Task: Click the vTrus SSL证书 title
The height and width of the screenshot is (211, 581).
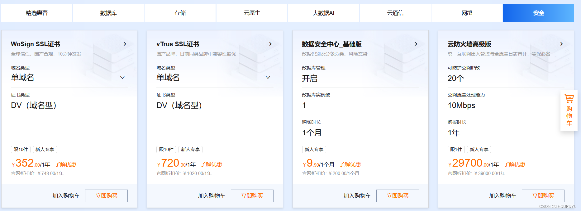Action: (x=178, y=44)
